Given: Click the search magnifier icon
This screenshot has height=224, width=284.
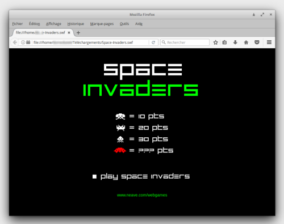Looking at the screenshot, I should tap(164, 42).
